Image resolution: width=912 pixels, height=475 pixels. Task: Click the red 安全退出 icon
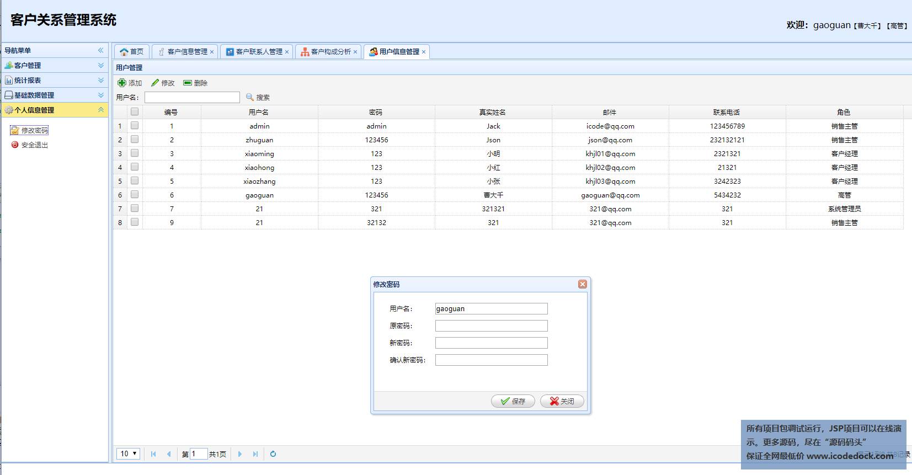(x=15, y=145)
